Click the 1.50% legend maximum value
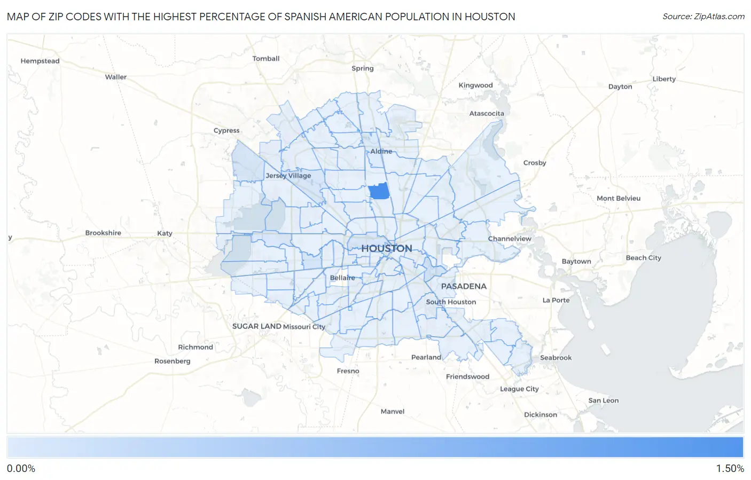This screenshot has height=480, width=751. tap(730, 469)
